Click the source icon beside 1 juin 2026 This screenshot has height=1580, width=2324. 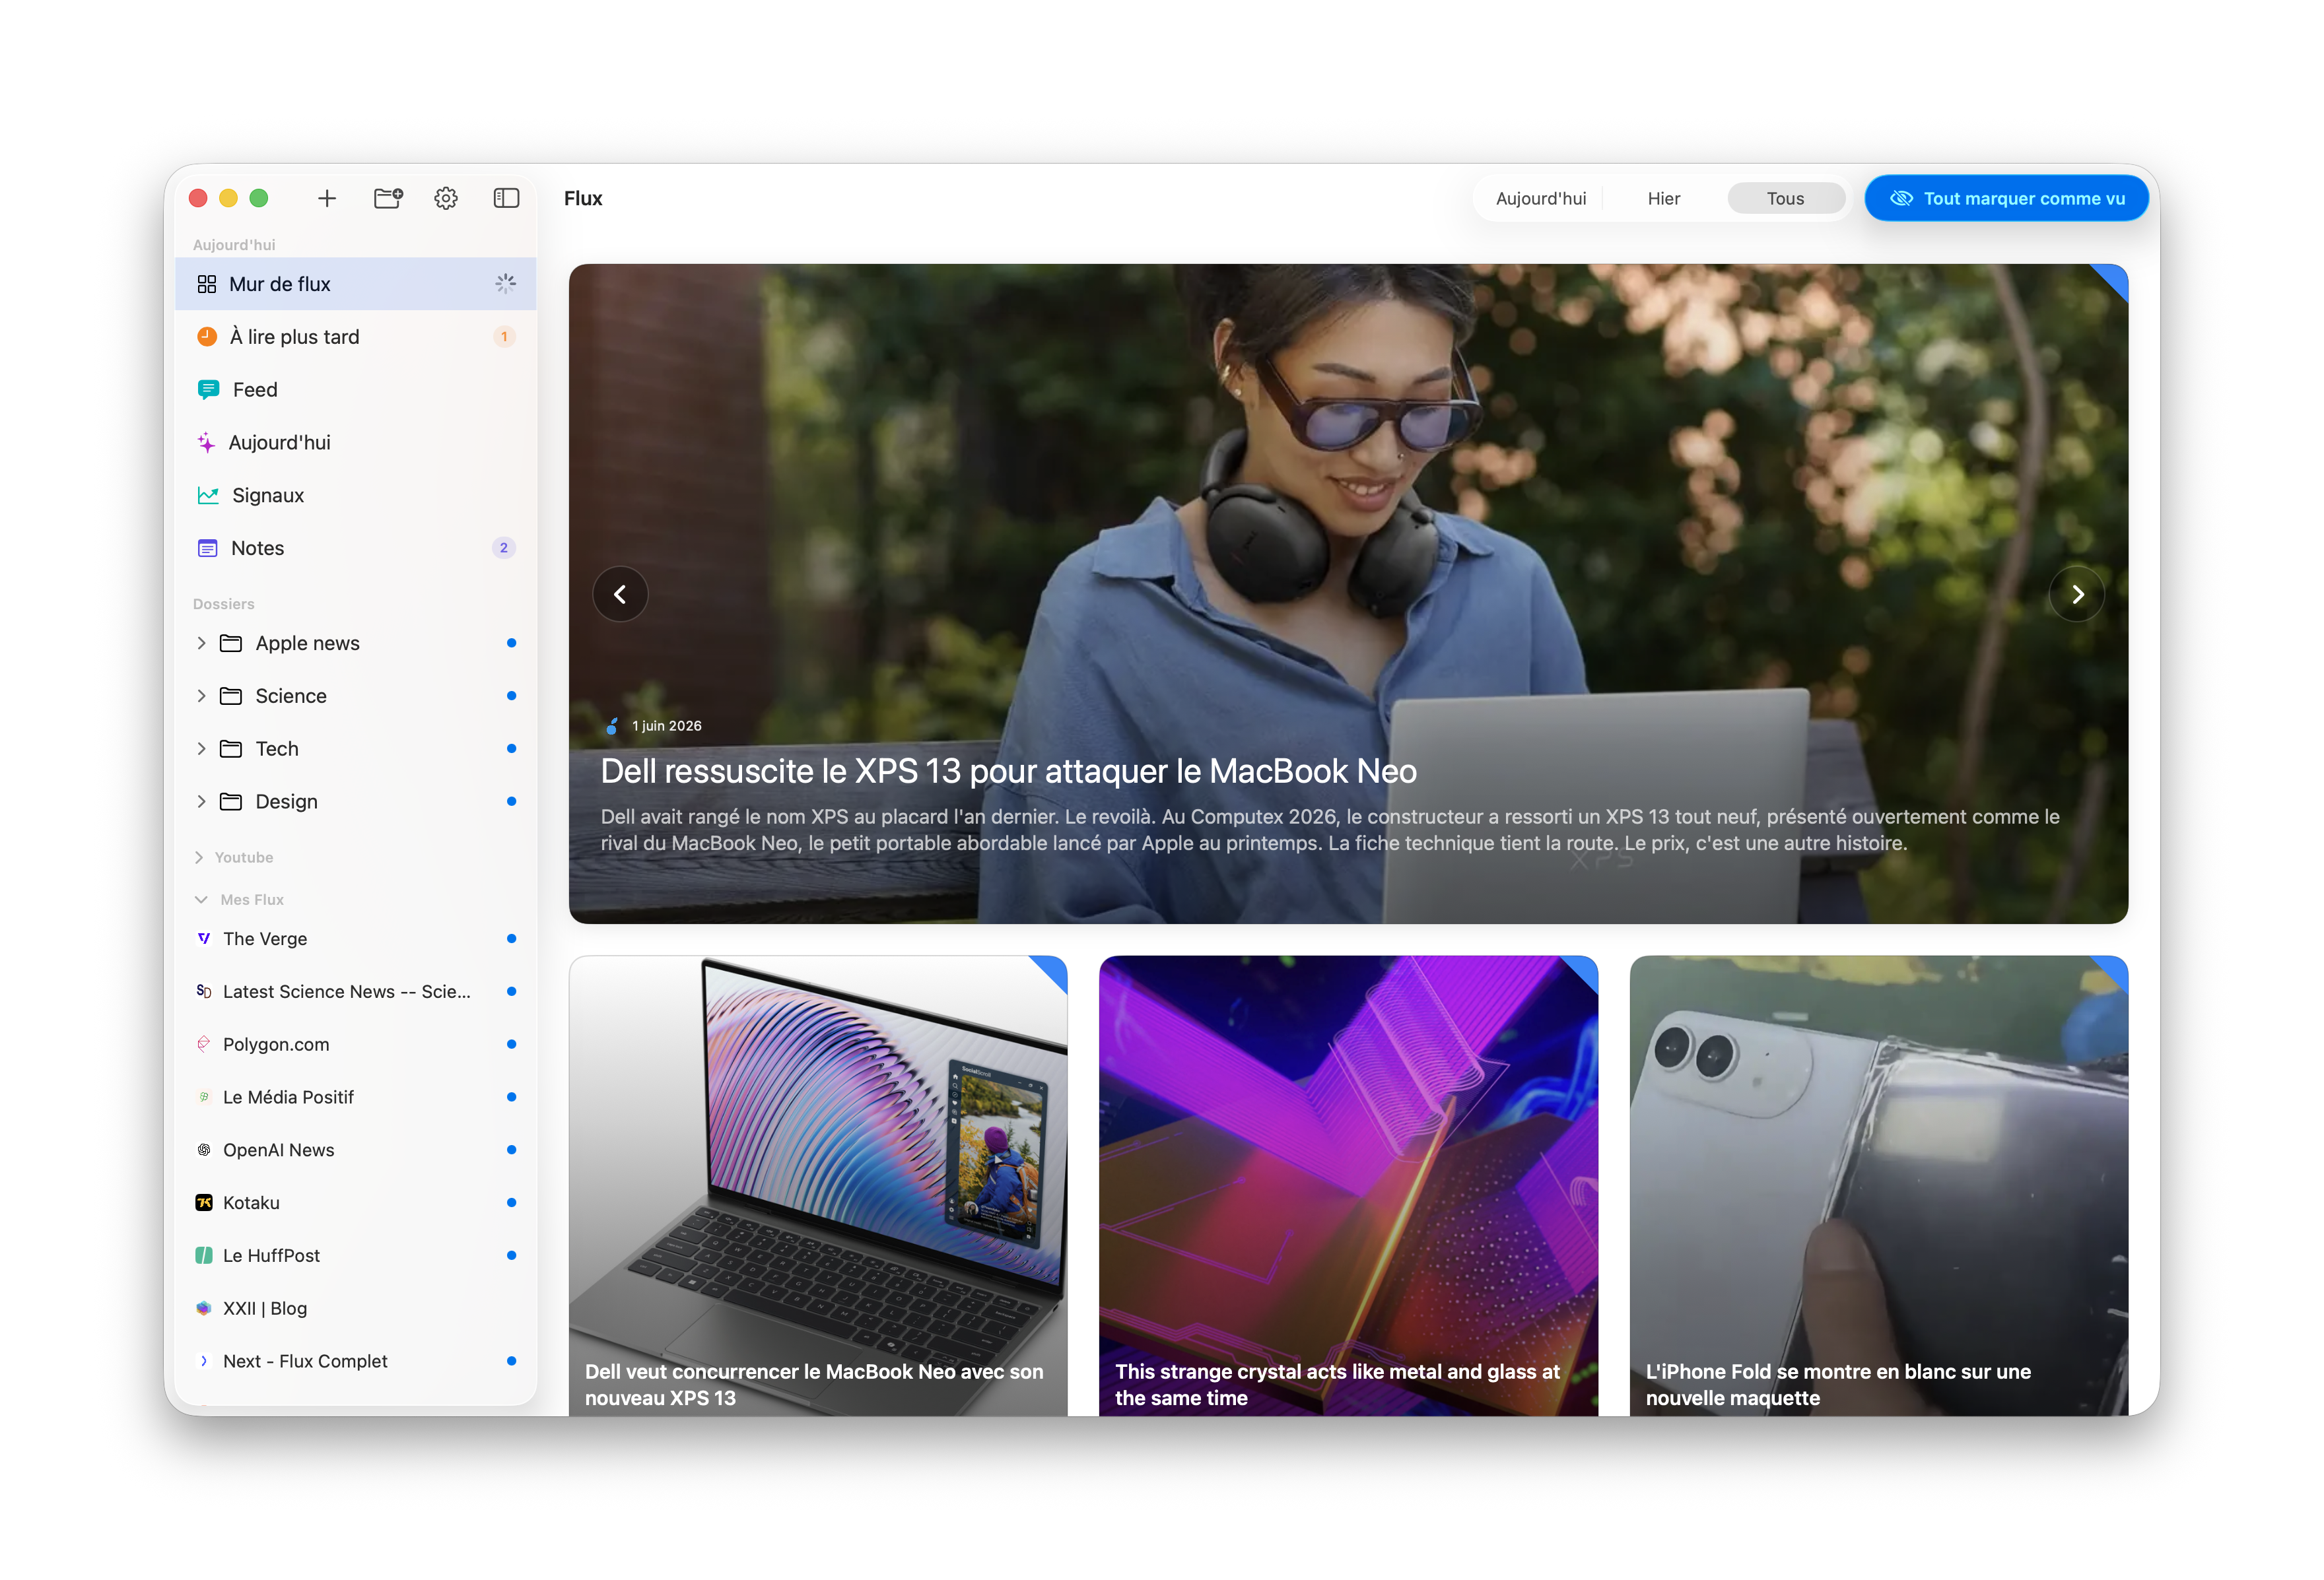point(612,727)
